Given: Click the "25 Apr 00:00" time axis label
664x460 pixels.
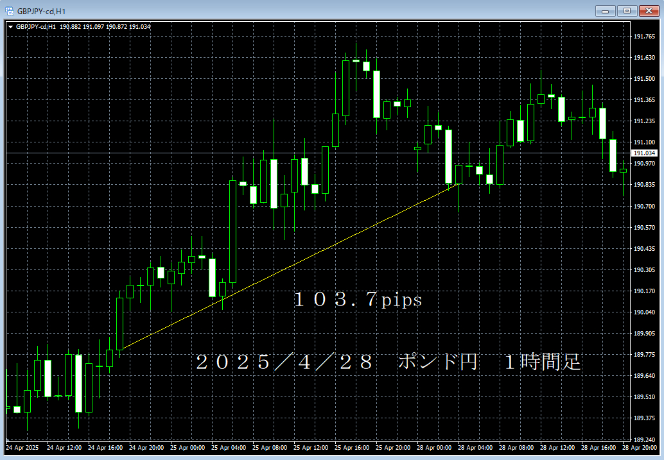Looking at the screenshot, I should 187,448.
